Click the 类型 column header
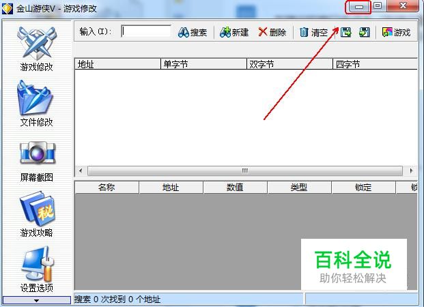Viewport: 424px width, 307px height. pyautogui.click(x=299, y=188)
